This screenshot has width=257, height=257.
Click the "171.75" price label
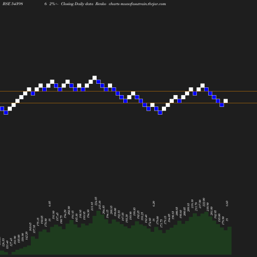(161, 223)
